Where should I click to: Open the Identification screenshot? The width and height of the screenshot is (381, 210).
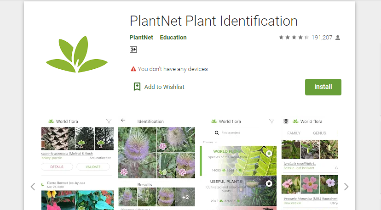156,164
